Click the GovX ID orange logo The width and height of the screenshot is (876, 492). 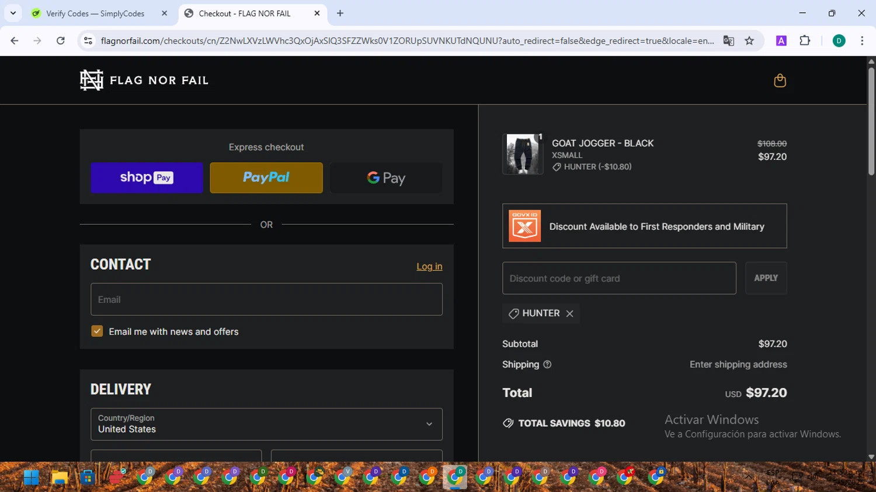tap(524, 226)
